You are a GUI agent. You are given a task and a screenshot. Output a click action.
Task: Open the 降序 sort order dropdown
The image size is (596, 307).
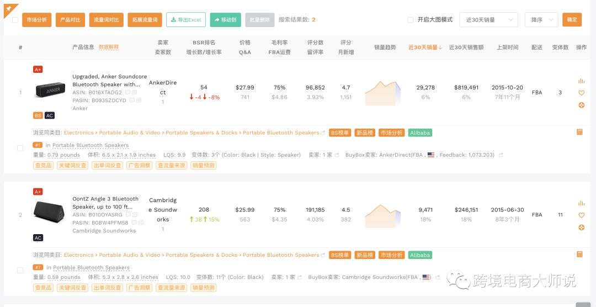tap(541, 20)
